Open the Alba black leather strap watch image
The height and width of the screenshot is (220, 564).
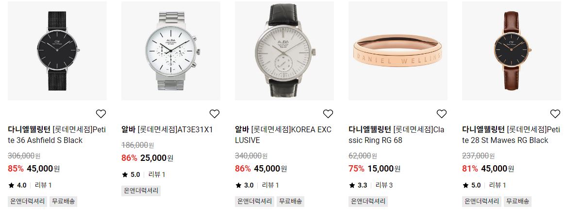[x=284, y=50]
